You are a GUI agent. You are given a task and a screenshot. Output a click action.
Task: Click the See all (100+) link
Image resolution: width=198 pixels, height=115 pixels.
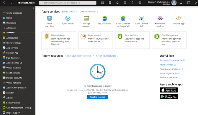coord(70,12)
